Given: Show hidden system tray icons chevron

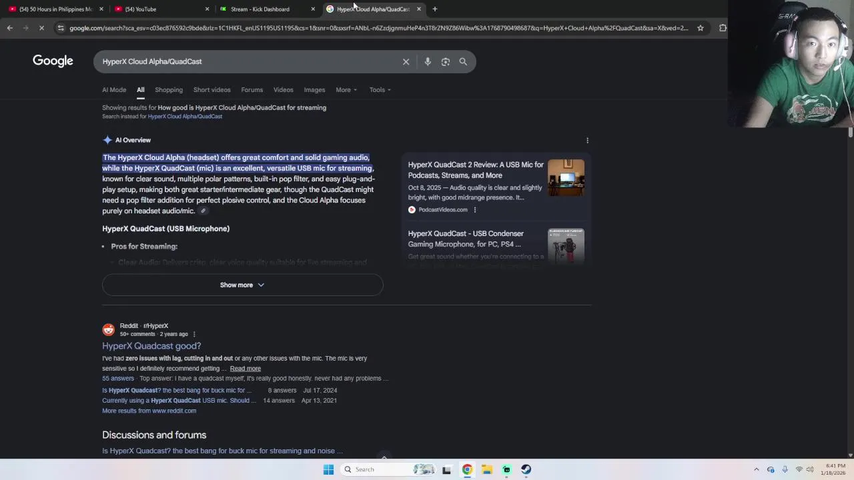Looking at the screenshot, I should pos(756,469).
